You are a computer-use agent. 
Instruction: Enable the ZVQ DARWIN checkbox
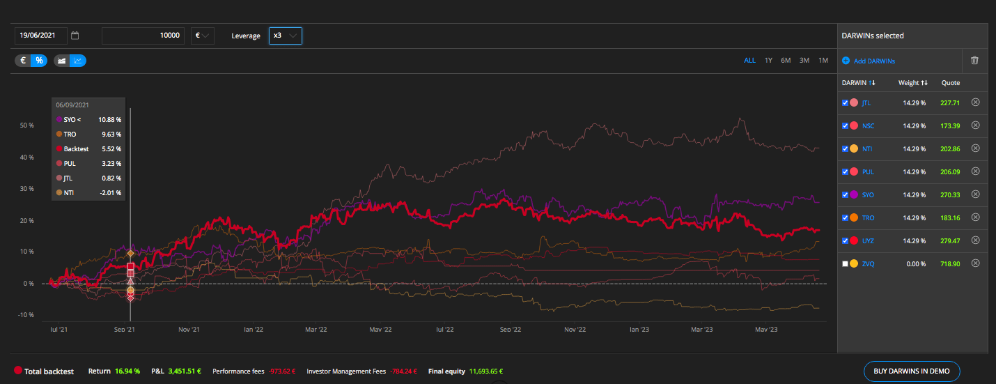[x=846, y=263]
